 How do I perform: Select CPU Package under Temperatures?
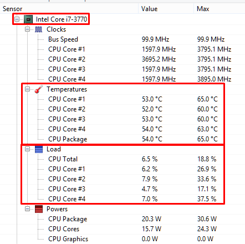pyautogui.click(x=122, y=139)
